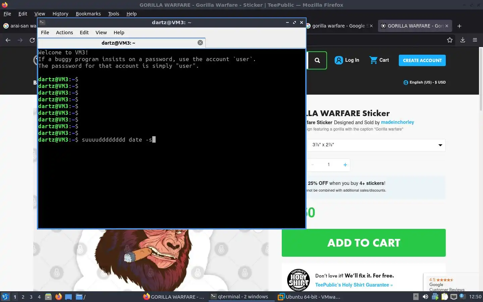Activate GORILLA WARFARE Firefox taskbar entry
Viewport: 483px width, 302px height.
point(174,297)
